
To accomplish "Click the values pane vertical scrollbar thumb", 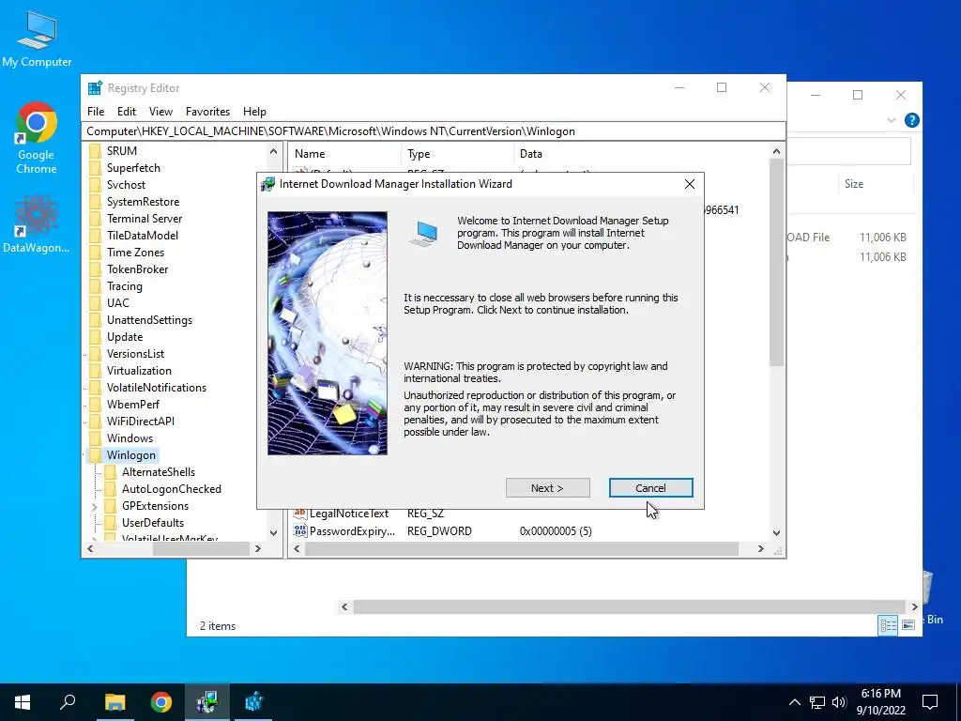I will pyautogui.click(x=776, y=263).
